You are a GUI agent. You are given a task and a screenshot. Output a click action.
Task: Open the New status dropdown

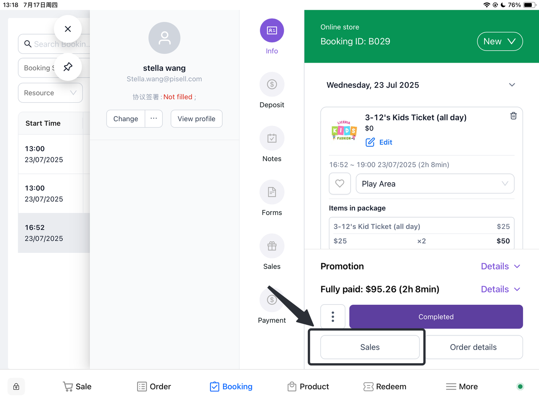pos(499,41)
